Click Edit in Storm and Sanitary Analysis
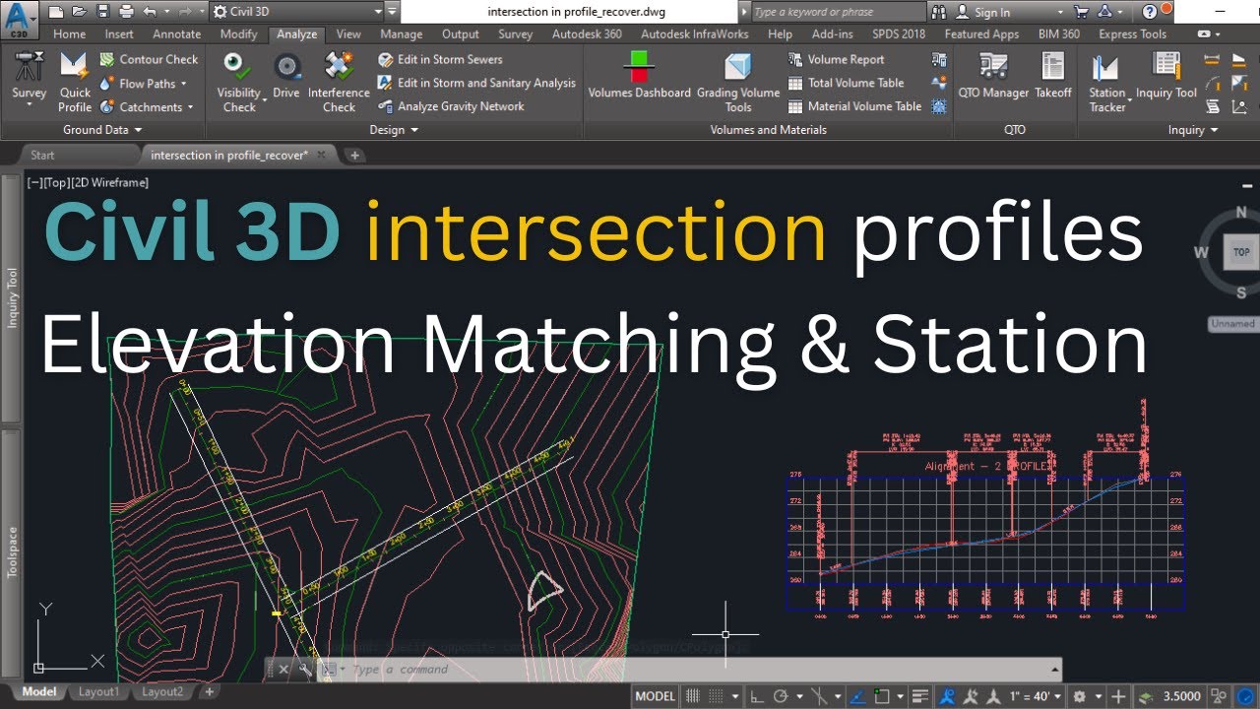1260x709 pixels. (x=477, y=83)
